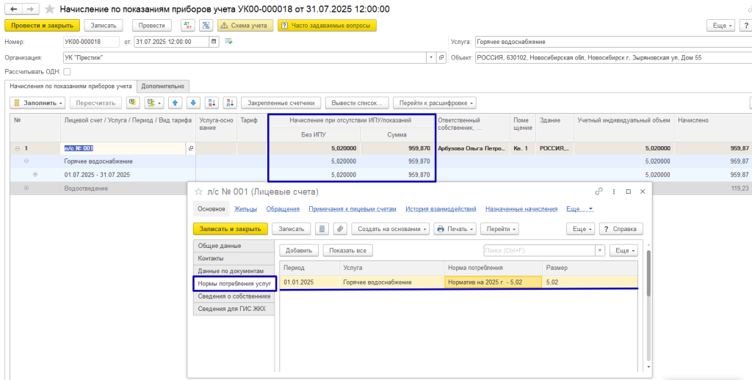Open the Жильцы tab in account window

(x=245, y=209)
